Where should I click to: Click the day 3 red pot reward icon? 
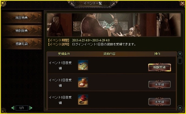tap(83, 100)
